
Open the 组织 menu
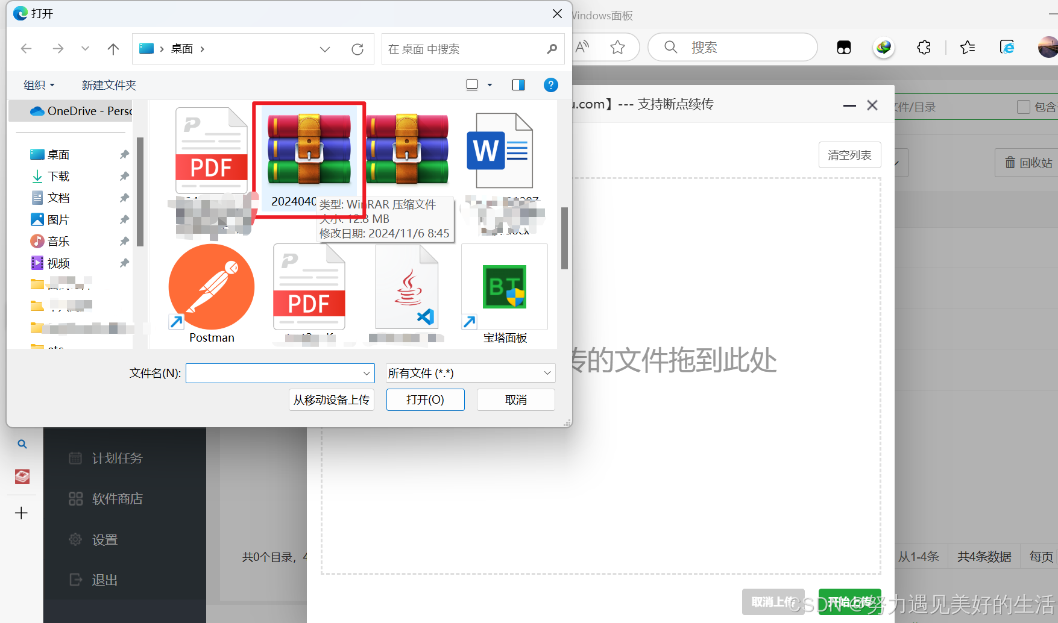[x=39, y=85]
